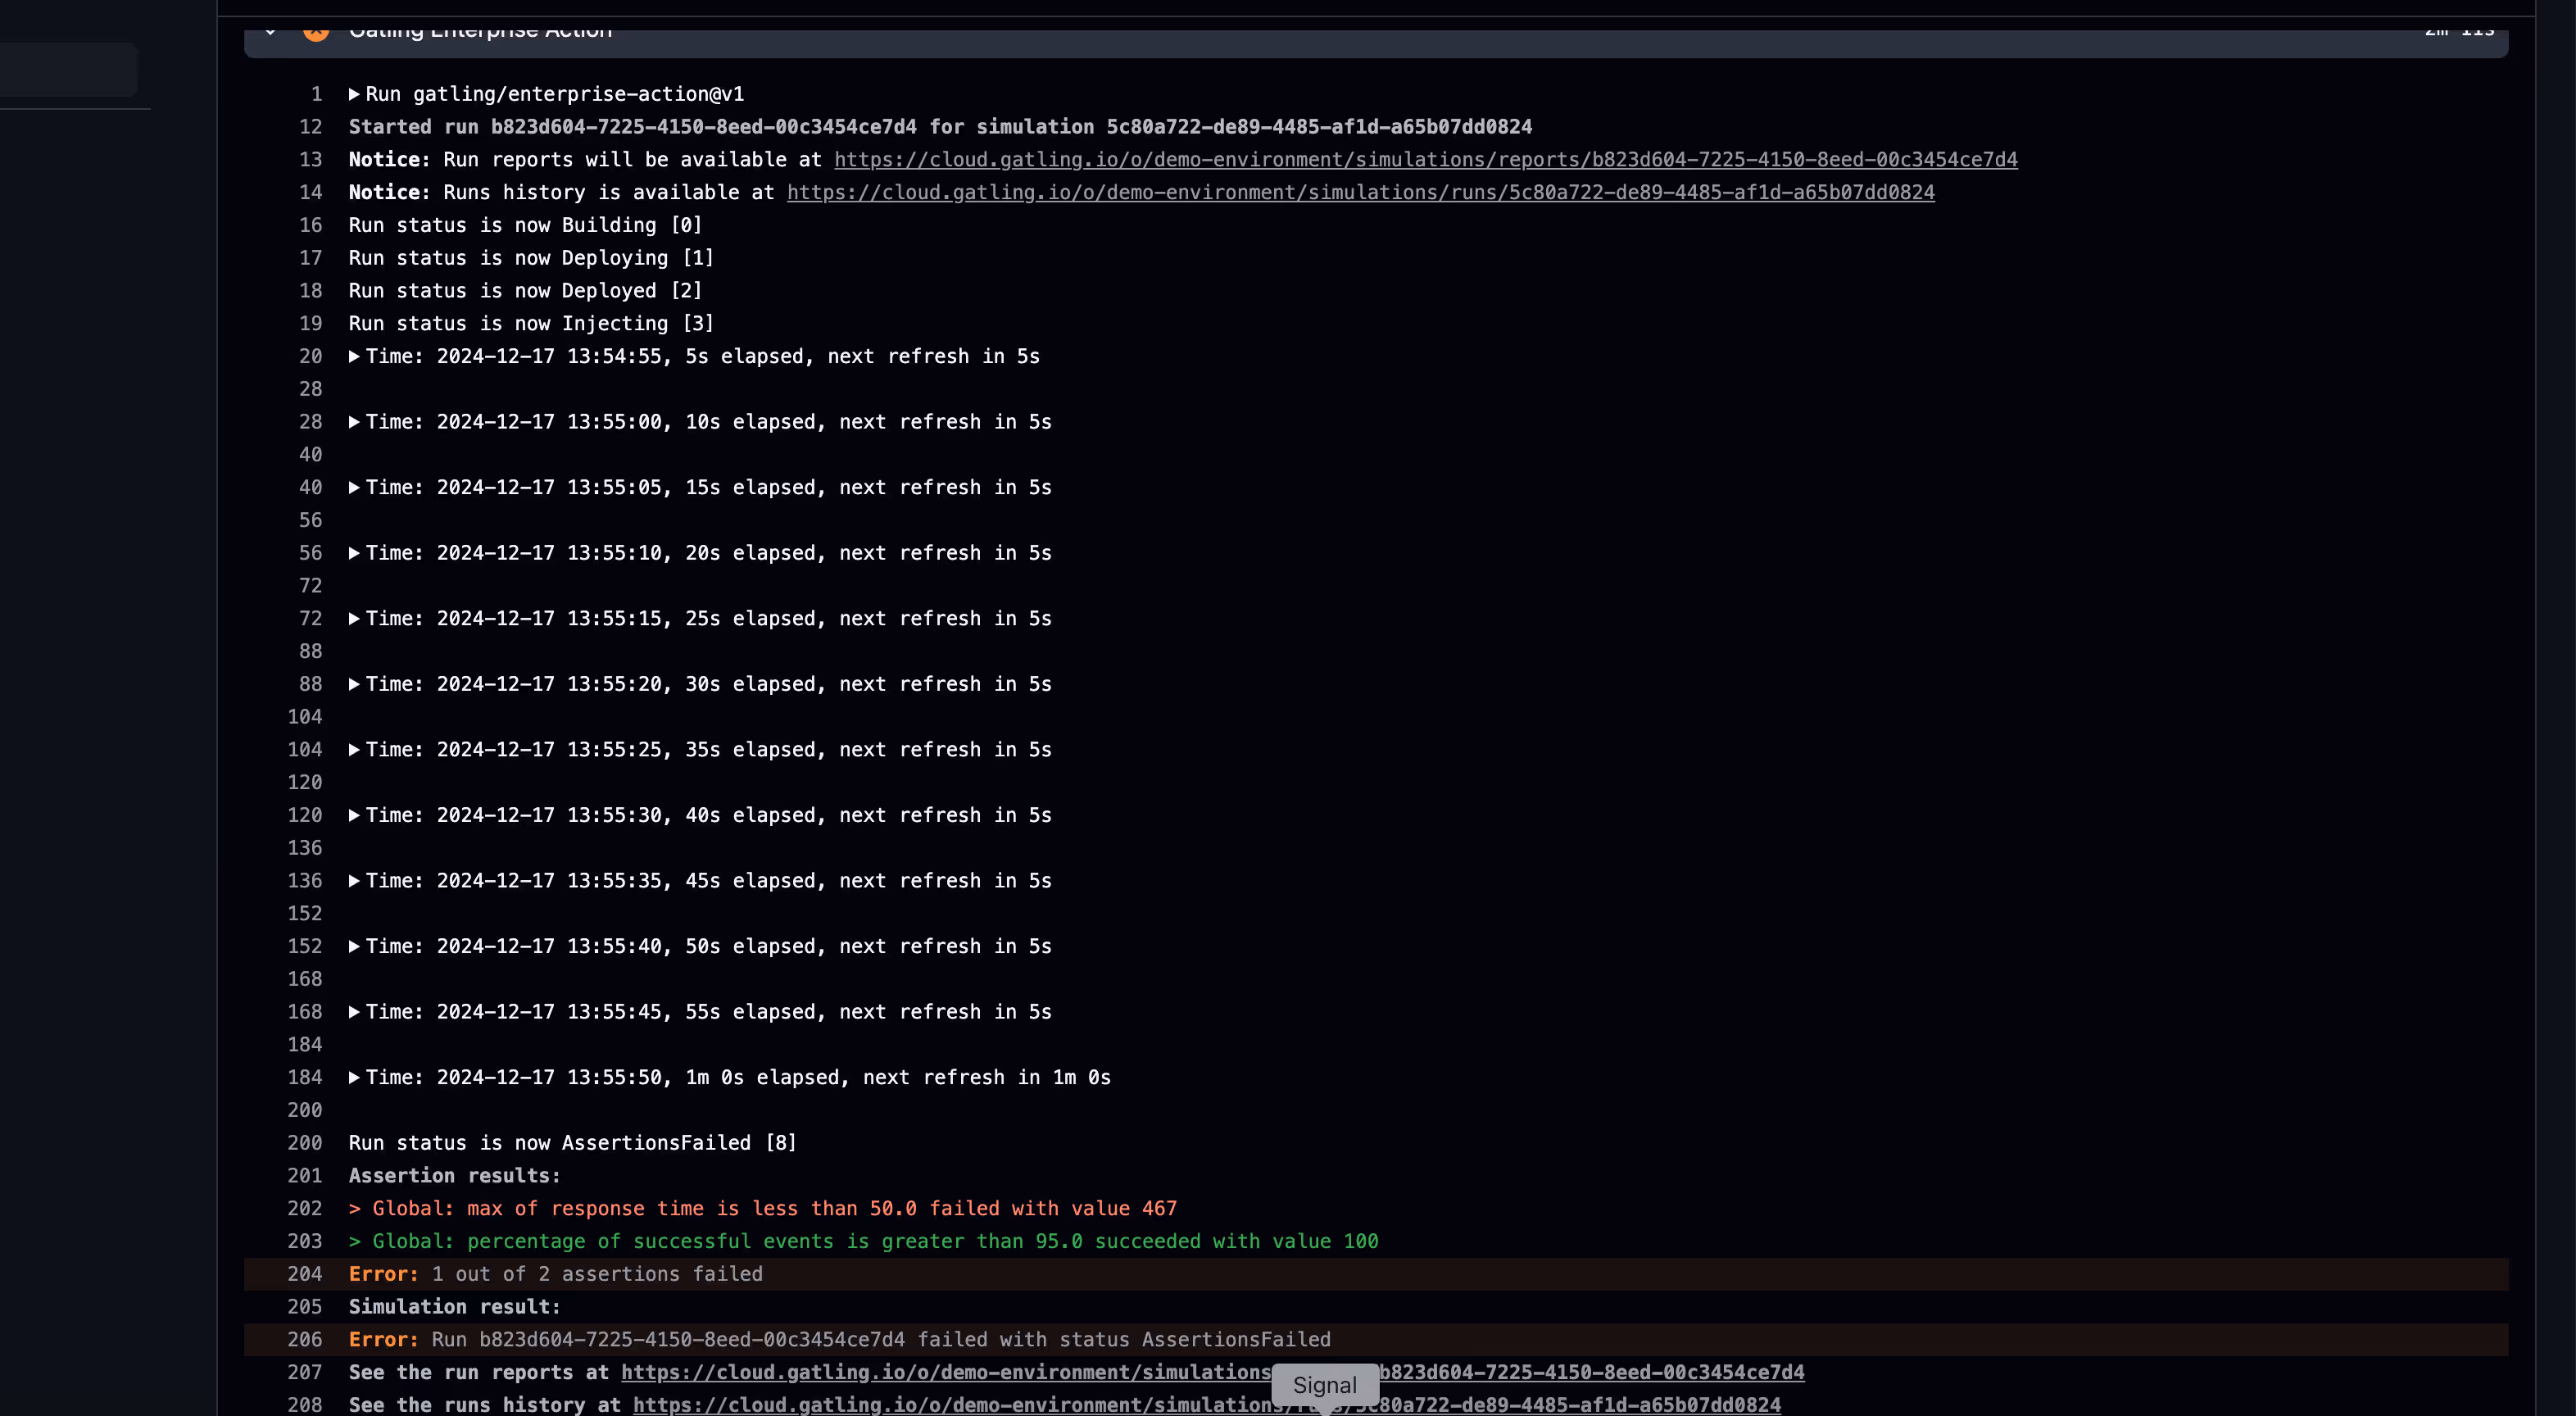The image size is (2576, 1416).
Task: Click line number 206
Action: click(305, 1339)
